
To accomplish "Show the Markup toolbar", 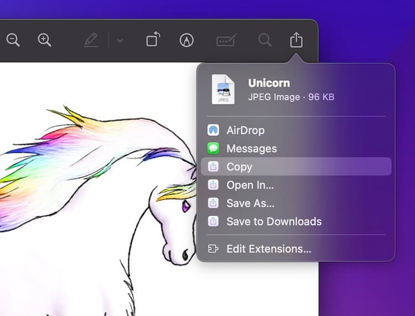I will (186, 40).
